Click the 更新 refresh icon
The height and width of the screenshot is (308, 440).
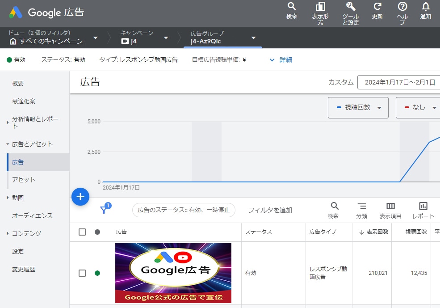[377, 6]
